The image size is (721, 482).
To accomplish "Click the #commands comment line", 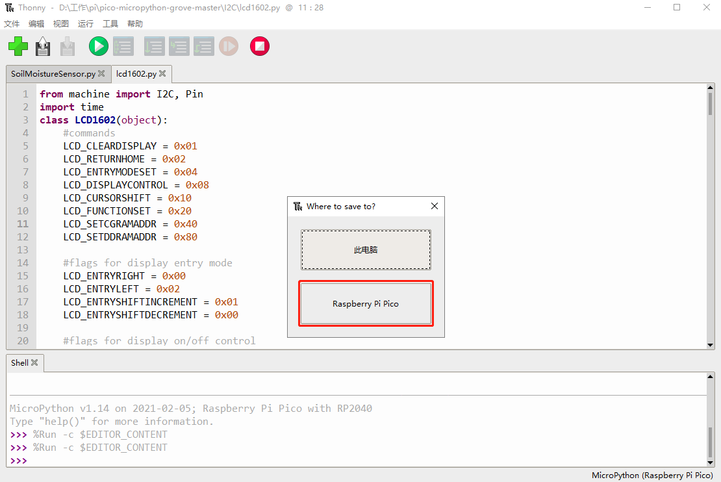I will pyautogui.click(x=89, y=133).
